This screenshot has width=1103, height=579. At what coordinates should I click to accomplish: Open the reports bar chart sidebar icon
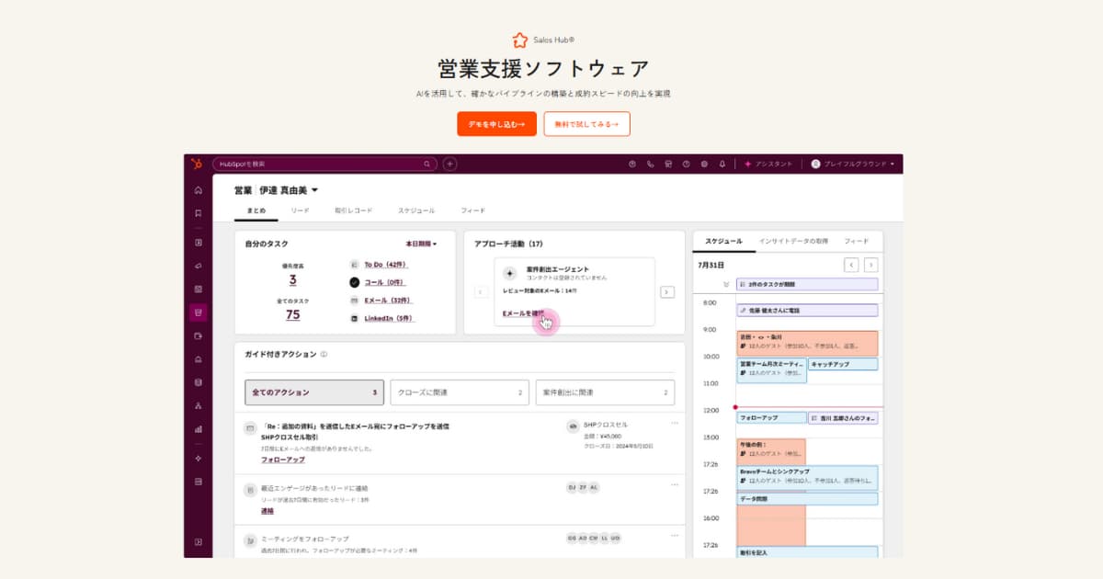point(198,428)
